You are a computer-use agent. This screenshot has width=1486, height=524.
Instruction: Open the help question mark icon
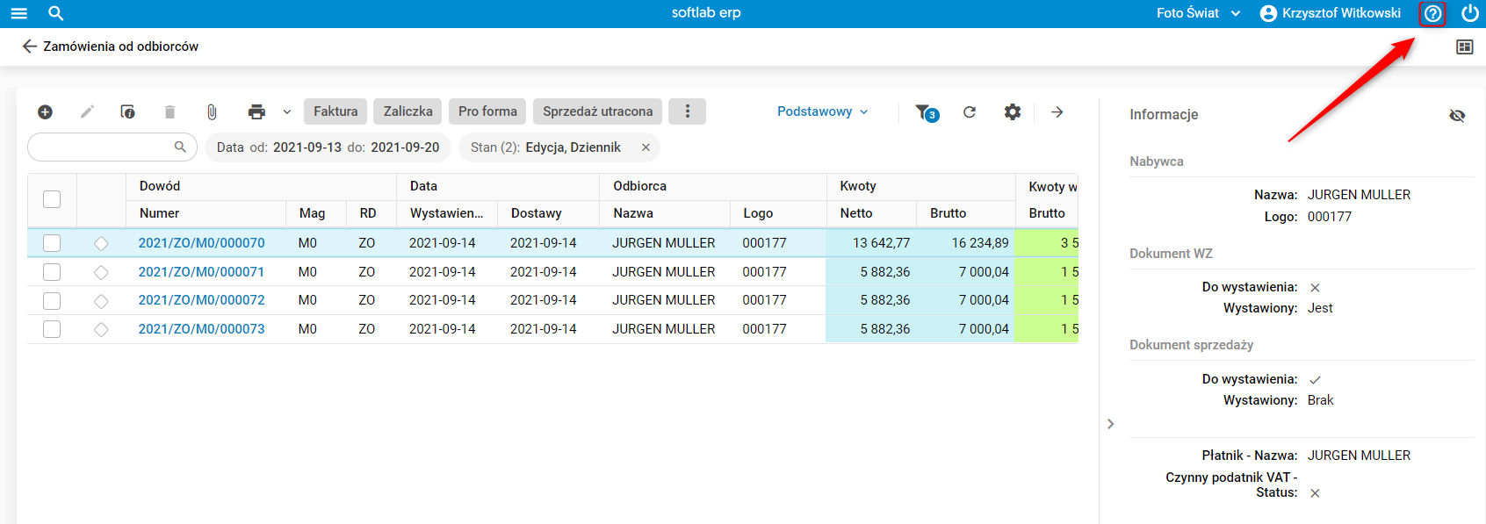pos(1432,13)
